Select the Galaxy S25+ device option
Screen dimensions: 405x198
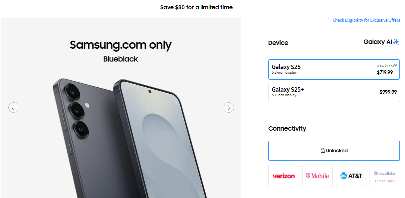click(334, 92)
